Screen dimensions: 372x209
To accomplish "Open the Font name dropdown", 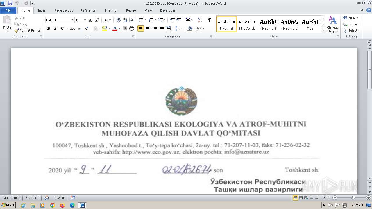I will [72, 20].
